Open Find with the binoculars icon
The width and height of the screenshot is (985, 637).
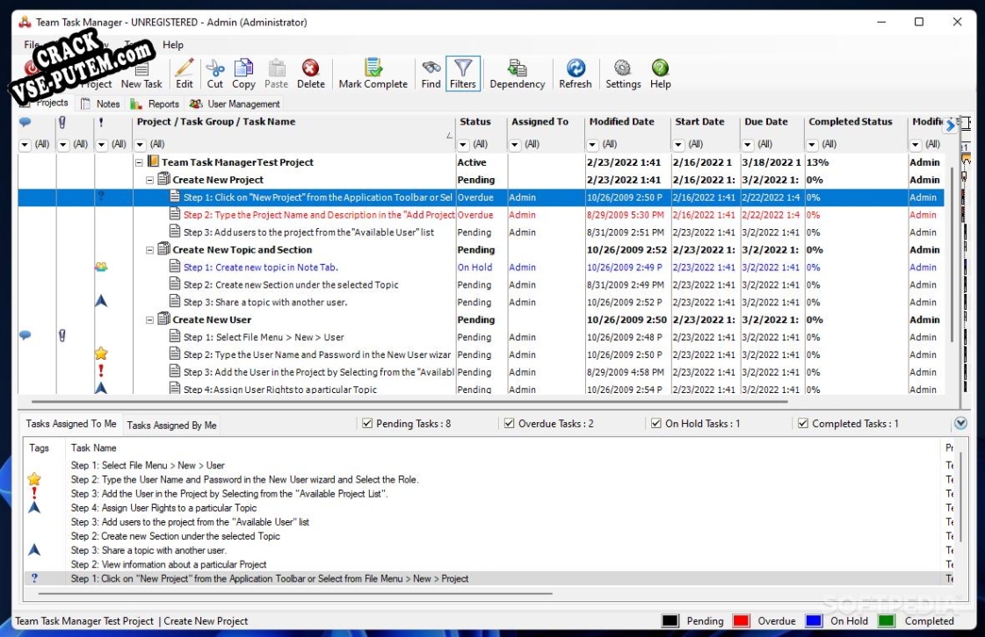(x=431, y=68)
